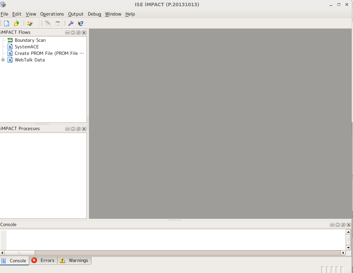
Task: Click the console horizontal scrollbar thumb
Action: 20,253
